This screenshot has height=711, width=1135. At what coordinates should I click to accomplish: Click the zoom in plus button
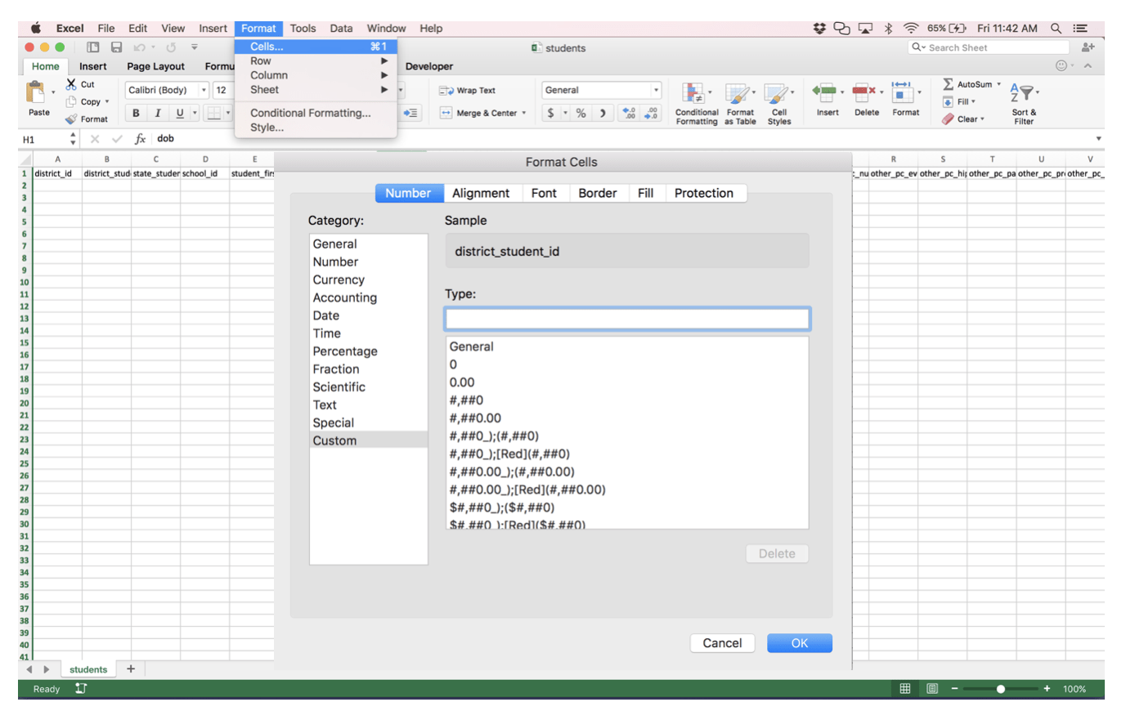tap(1047, 689)
